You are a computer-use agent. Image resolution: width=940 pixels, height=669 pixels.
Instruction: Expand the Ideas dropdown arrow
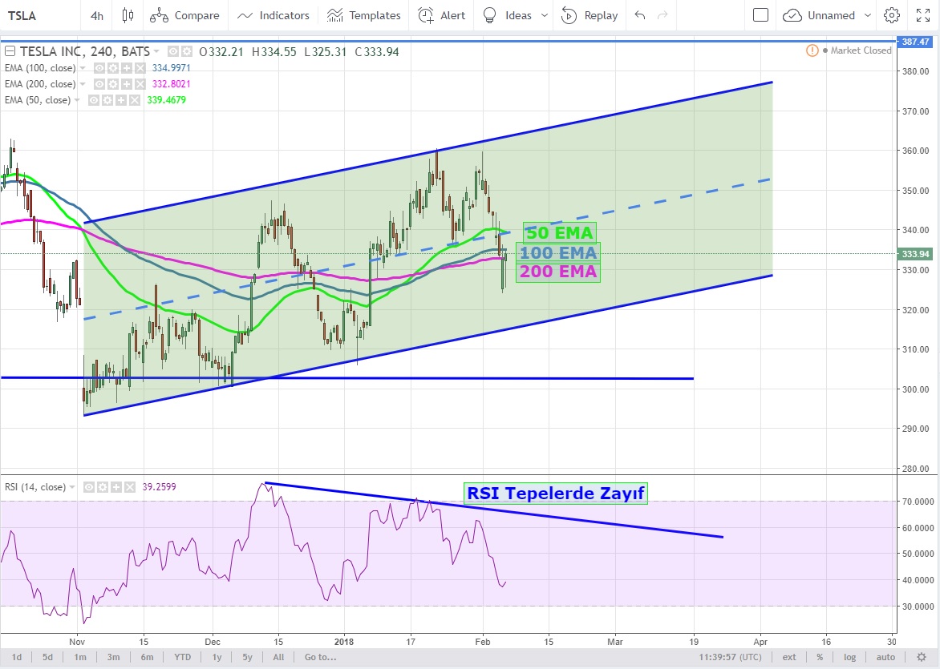click(x=545, y=15)
